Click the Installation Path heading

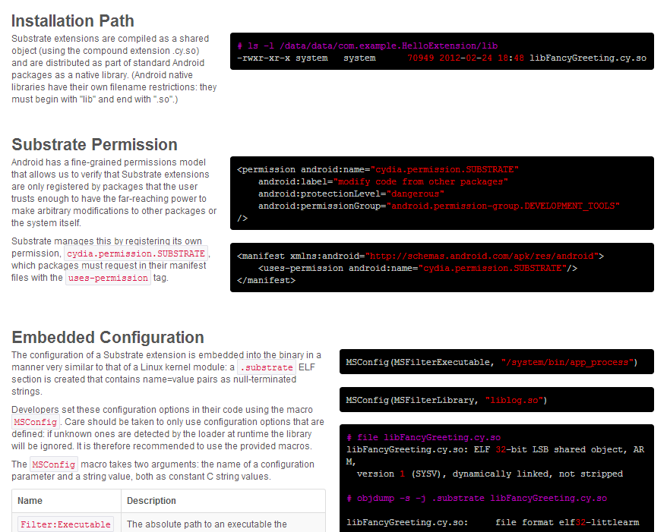point(73,20)
